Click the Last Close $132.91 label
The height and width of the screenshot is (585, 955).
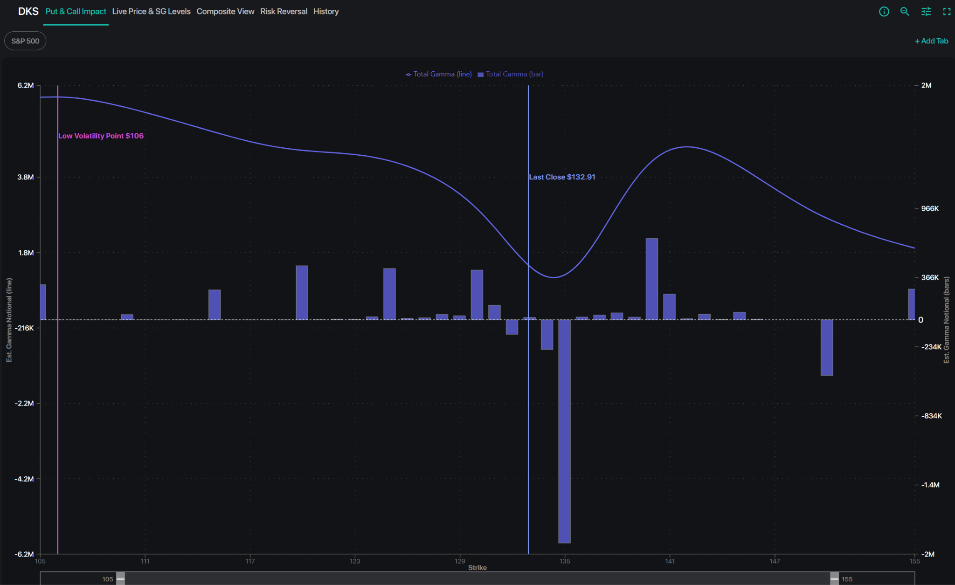[562, 177]
